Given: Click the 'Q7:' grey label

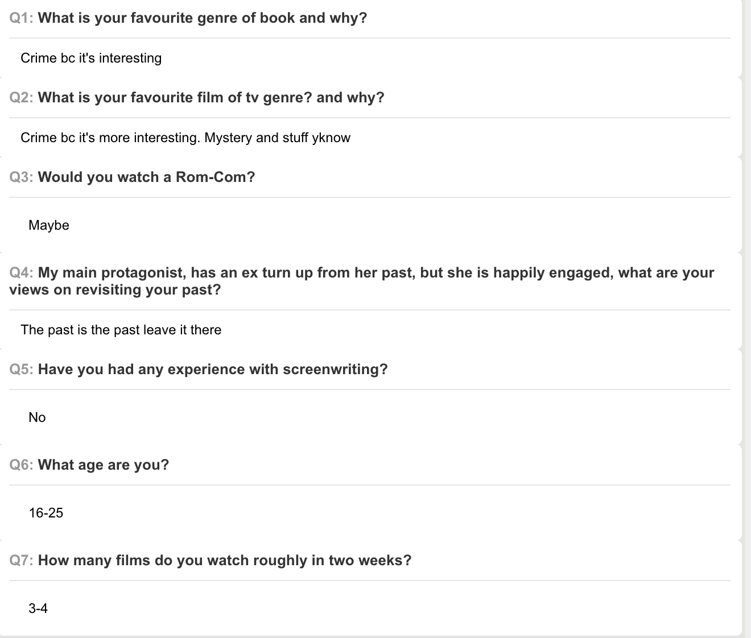Looking at the screenshot, I should pos(22,561).
